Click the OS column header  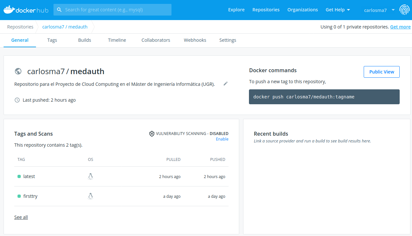coord(90,160)
